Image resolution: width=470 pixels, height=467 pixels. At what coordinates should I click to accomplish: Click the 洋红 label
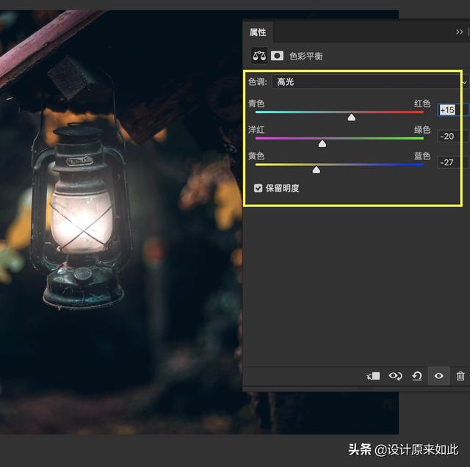[256, 129]
